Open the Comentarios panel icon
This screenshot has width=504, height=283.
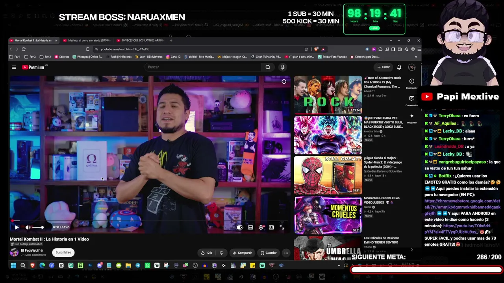tap(412, 99)
